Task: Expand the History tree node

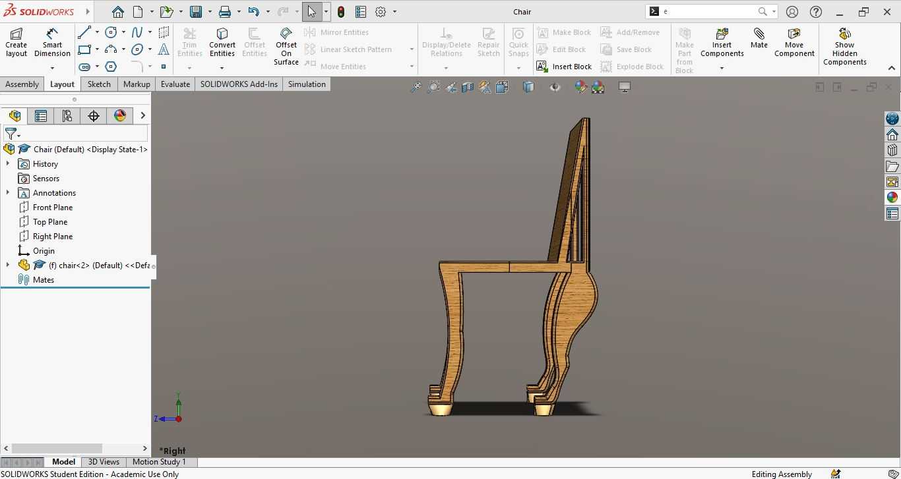Action: (8, 164)
